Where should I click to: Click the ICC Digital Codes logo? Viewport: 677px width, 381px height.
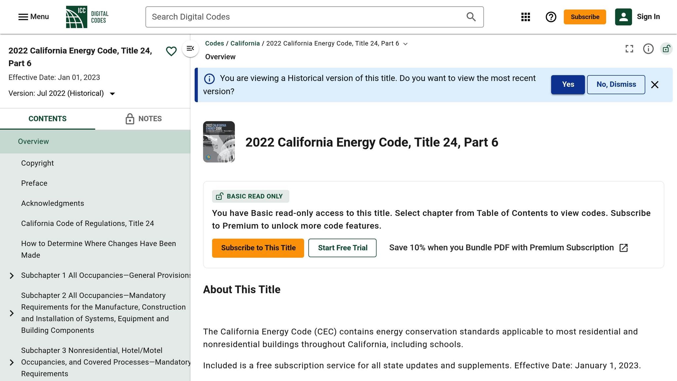coord(87,17)
